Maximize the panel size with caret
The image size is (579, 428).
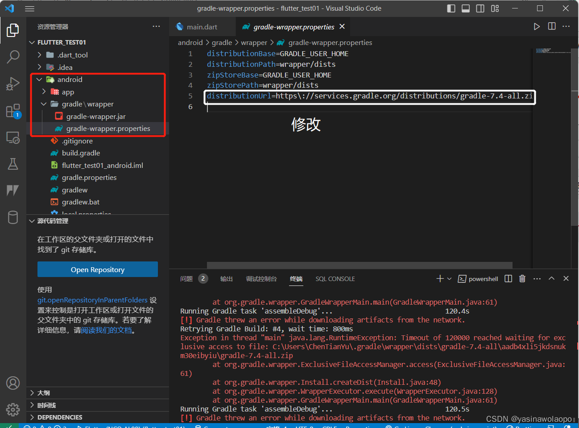click(551, 278)
